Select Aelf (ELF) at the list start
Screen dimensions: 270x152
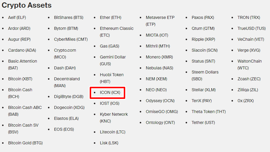point(17,17)
